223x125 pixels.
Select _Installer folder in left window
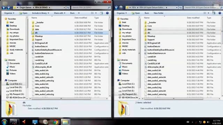coord(39,22)
